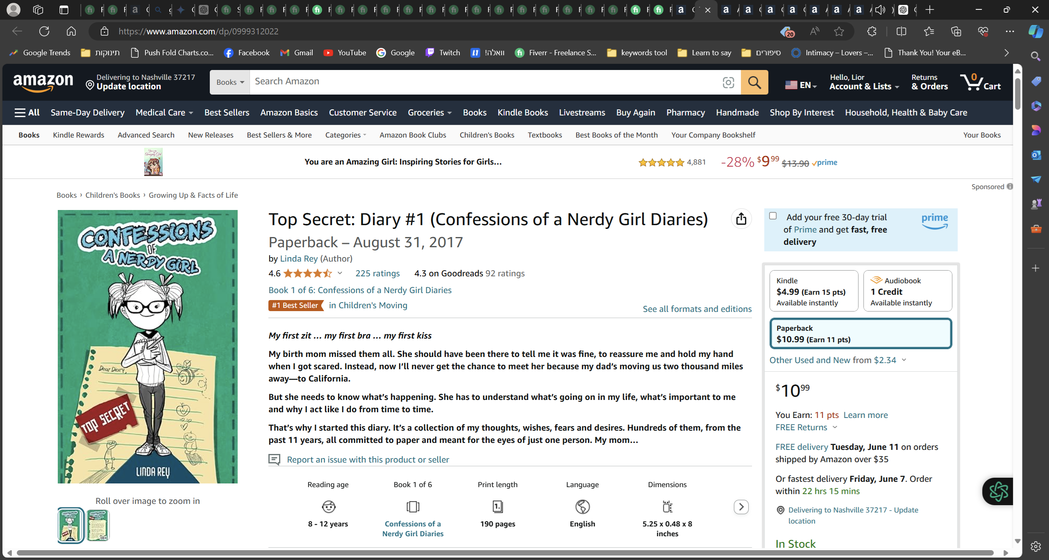Image resolution: width=1049 pixels, height=560 pixels.
Task: Open the shopping cart
Action: 980,82
